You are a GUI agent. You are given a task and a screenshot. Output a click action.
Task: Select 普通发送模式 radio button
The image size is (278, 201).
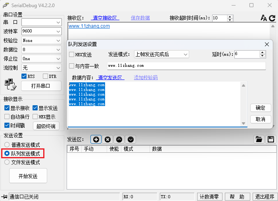coord(7,144)
